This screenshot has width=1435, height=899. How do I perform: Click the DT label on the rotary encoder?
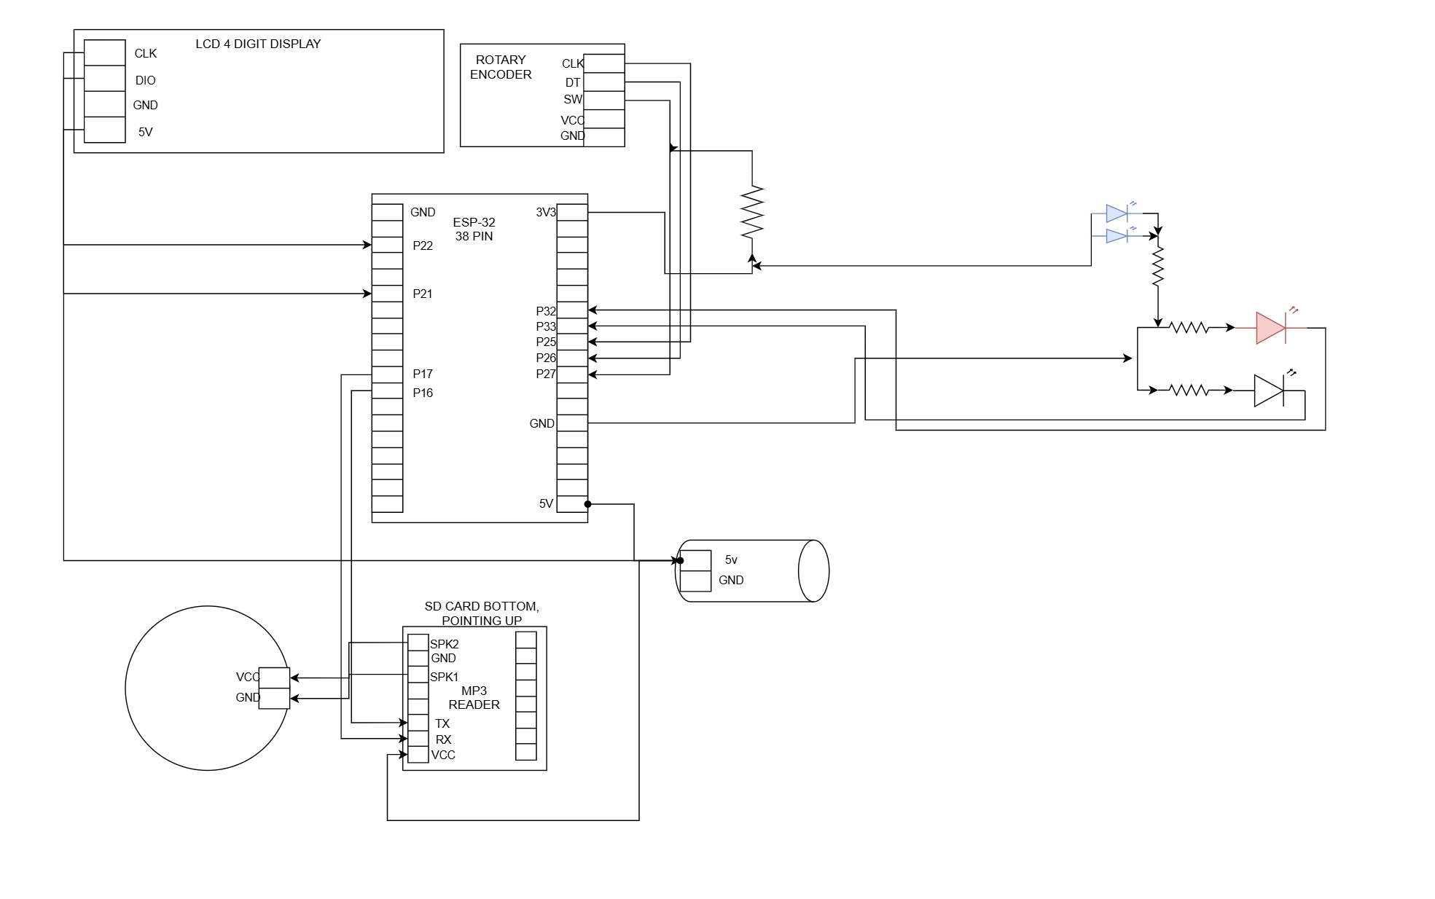573,82
